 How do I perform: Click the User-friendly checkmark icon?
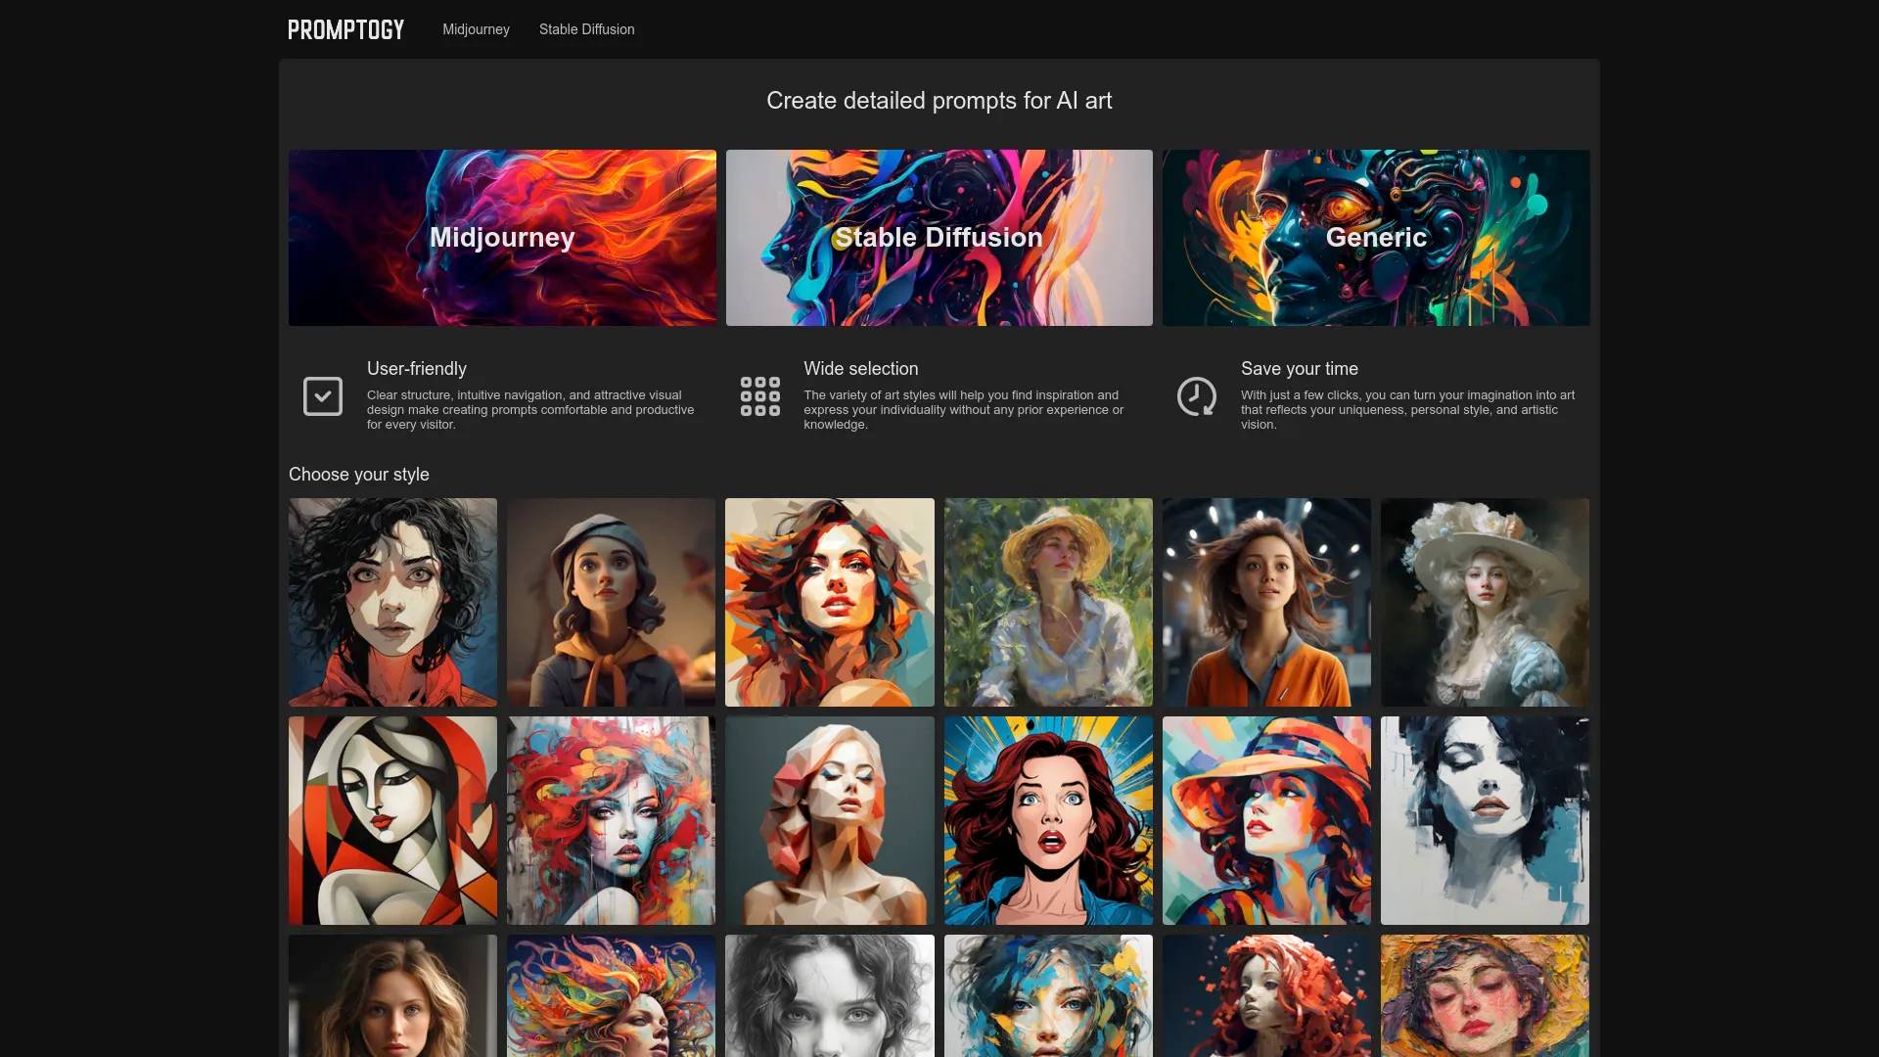click(x=323, y=396)
